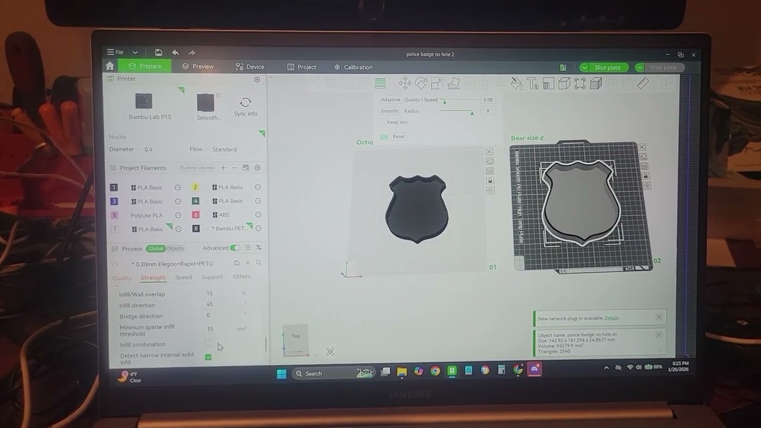This screenshot has height=428, width=761.
Task: Click the Sync info button
Action: pyautogui.click(x=246, y=107)
